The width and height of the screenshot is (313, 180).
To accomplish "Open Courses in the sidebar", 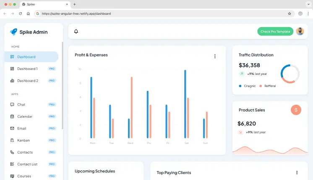I will (31, 176).
